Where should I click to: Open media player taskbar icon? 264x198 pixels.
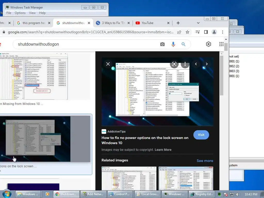coord(47,194)
